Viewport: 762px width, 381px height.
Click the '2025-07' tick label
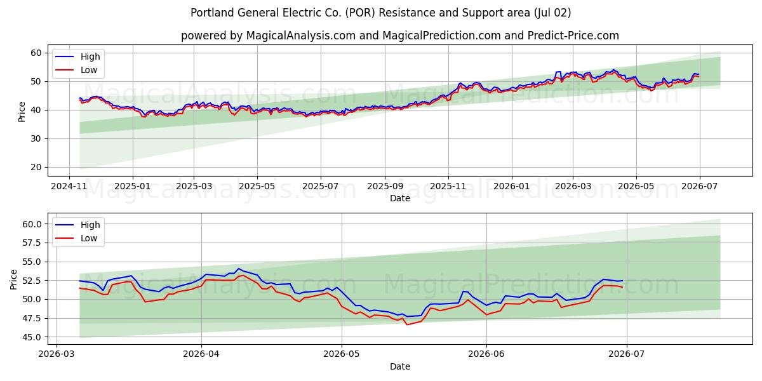[x=320, y=186]
